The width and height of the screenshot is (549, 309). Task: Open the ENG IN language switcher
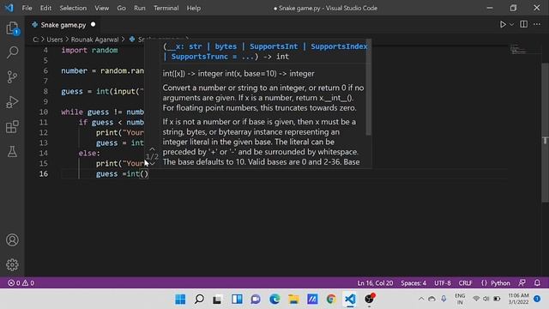tap(460, 299)
